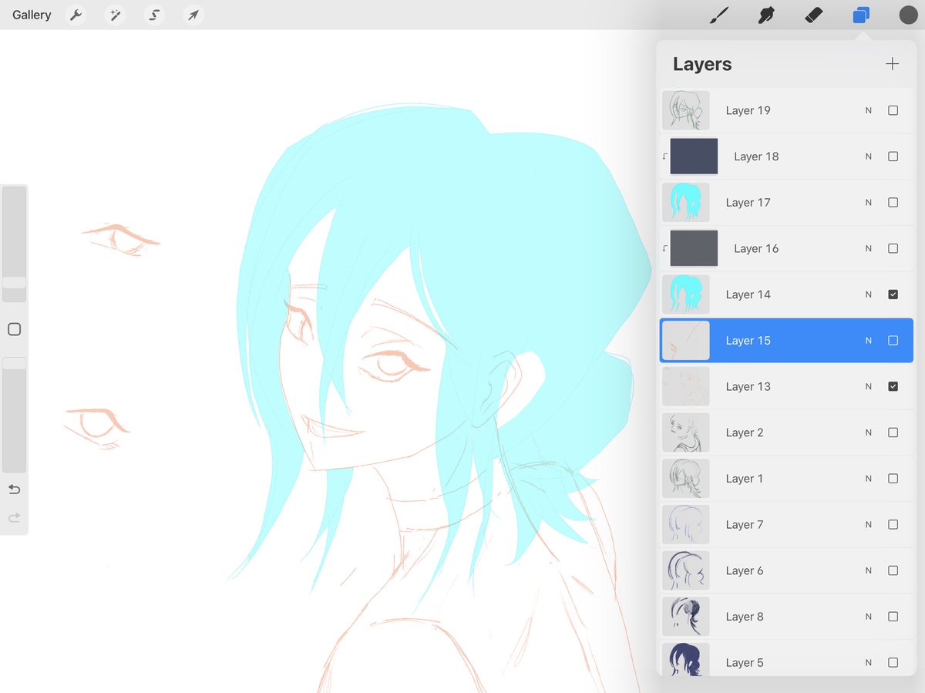
Task: Redo using the sidebar arrow
Action: pos(14,518)
